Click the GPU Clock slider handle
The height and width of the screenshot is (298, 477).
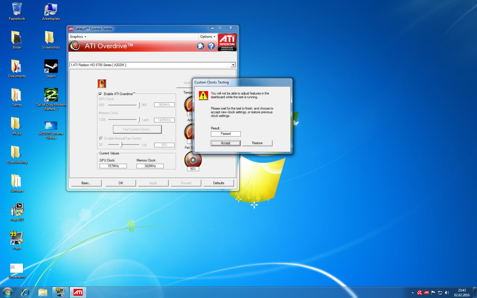139,105
